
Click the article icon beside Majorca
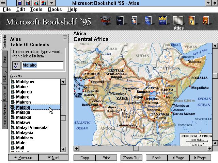click(13, 92)
